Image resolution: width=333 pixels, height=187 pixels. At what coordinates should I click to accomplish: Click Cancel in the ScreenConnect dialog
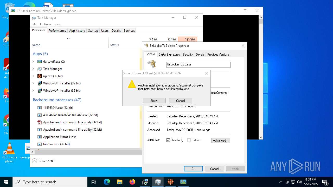(x=181, y=101)
